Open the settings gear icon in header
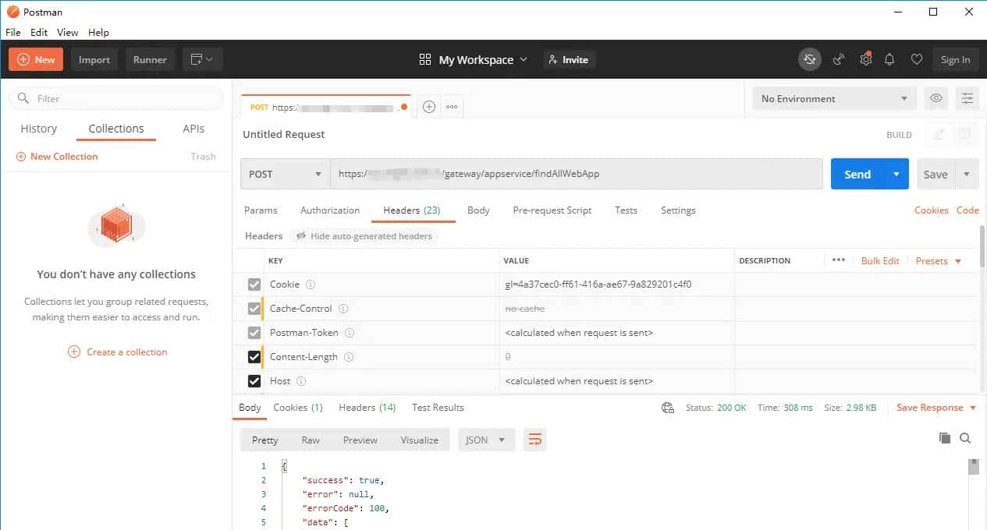The width and height of the screenshot is (987, 530). point(865,59)
